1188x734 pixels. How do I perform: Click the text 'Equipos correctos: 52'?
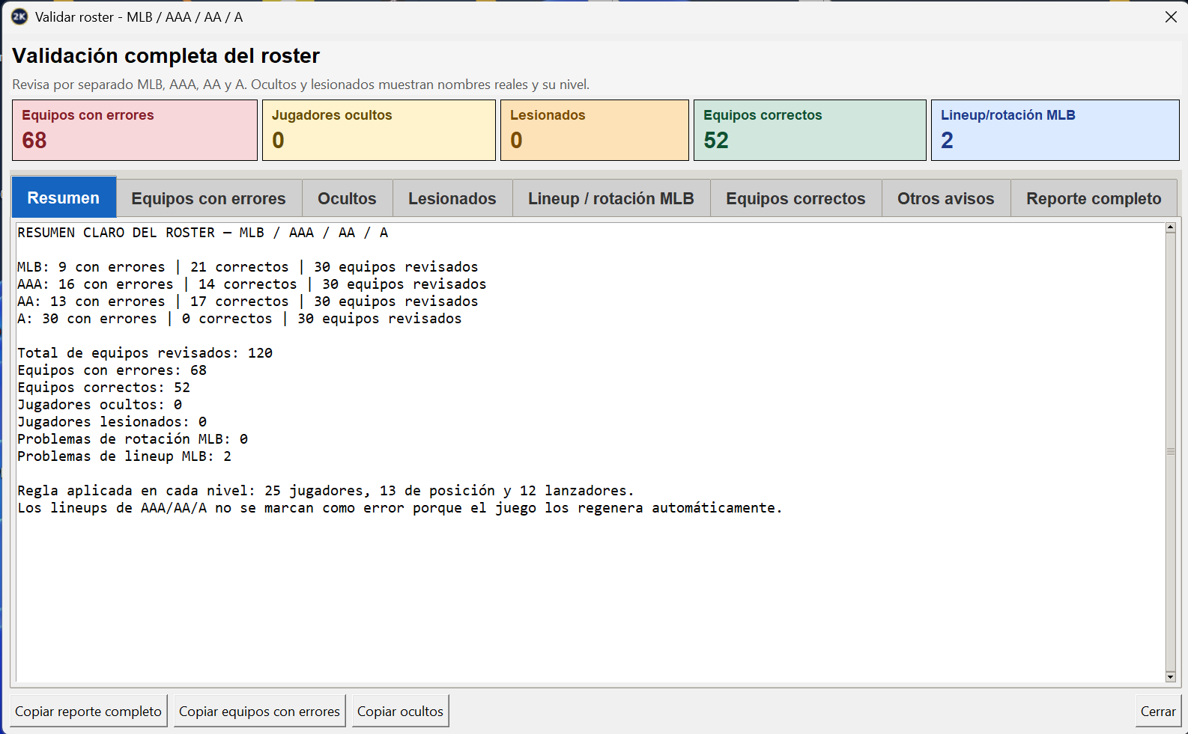point(103,387)
